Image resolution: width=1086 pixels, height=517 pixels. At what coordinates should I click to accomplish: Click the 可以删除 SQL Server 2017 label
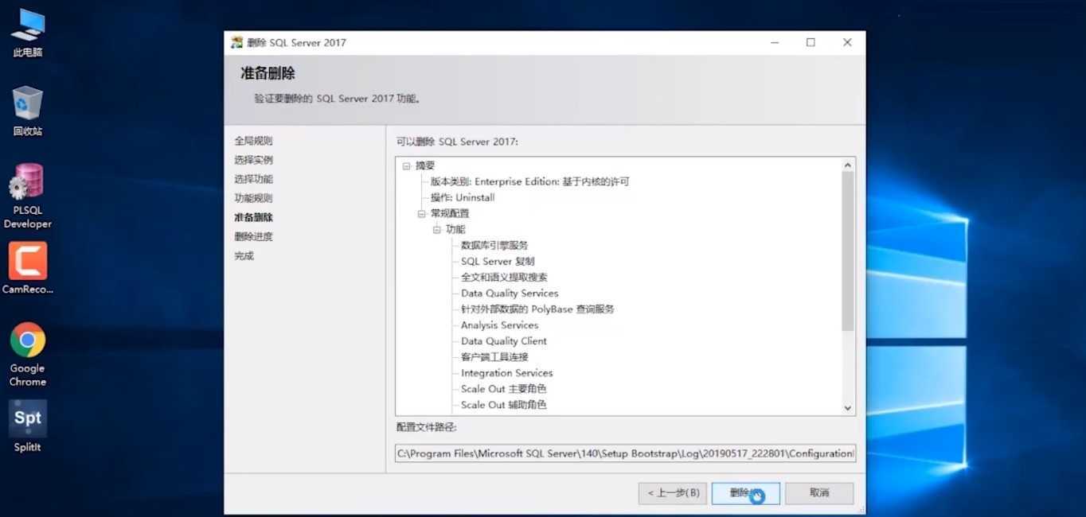click(x=457, y=142)
